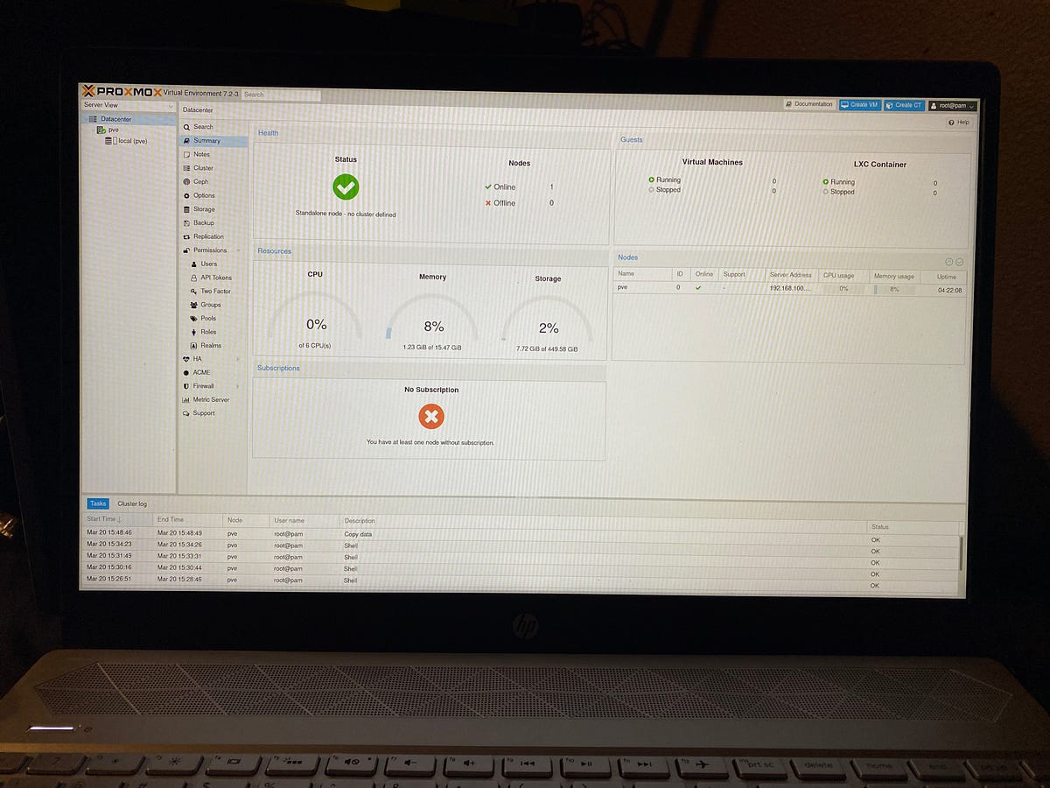The height and width of the screenshot is (788, 1050).
Task: Click the Create VM button
Action: point(858,104)
